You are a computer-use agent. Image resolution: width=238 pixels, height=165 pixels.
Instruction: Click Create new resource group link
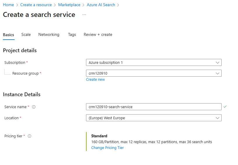click(x=95, y=80)
